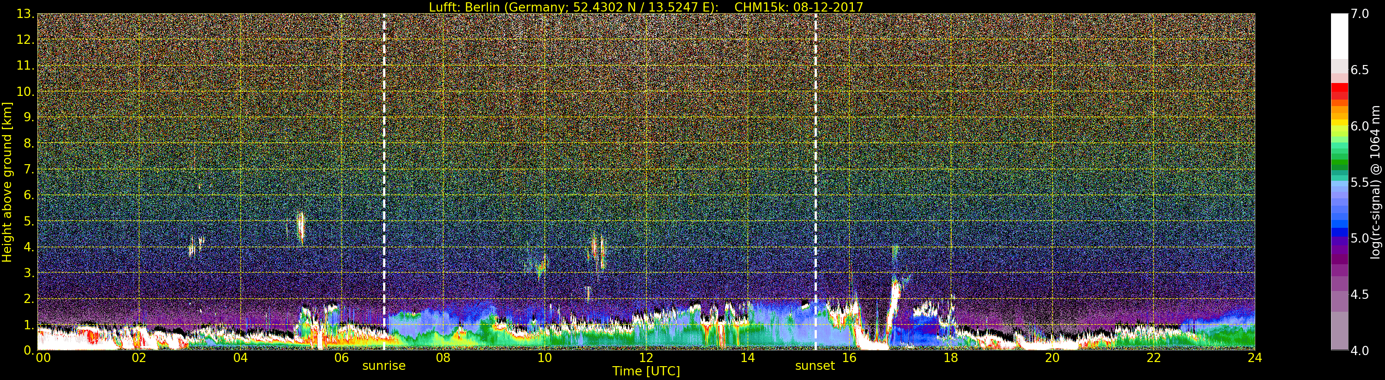Click the colorbar '5.5' value
The width and height of the screenshot is (1385, 380).
pos(1360,182)
